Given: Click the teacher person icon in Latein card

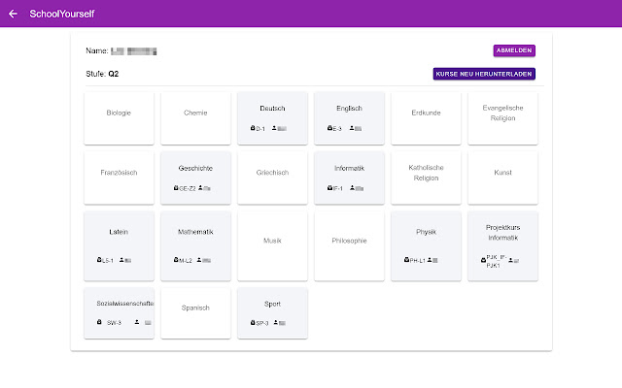Looking at the screenshot, I should point(121,260).
